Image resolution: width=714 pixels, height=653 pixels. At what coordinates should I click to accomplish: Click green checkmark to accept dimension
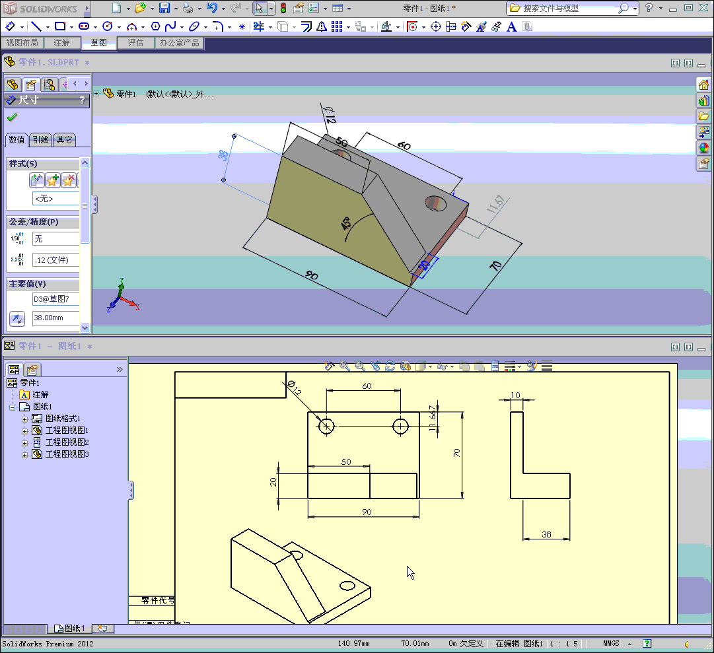[12, 118]
